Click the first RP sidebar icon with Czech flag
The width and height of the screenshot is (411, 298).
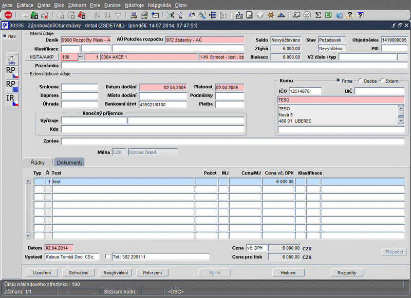click(12, 73)
